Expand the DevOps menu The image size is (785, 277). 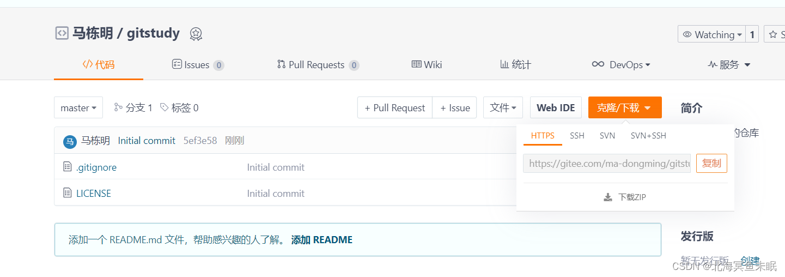tap(621, 64)
